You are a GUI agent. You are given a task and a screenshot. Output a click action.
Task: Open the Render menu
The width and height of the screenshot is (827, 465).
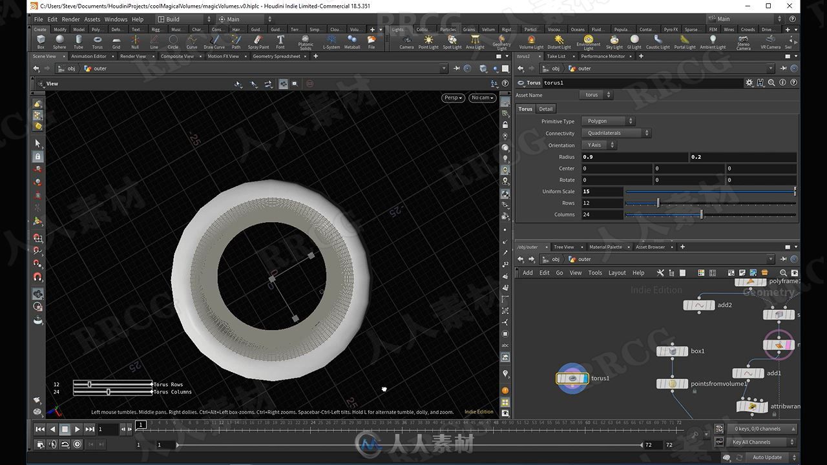pyautogui.click(x=70, y=19)
